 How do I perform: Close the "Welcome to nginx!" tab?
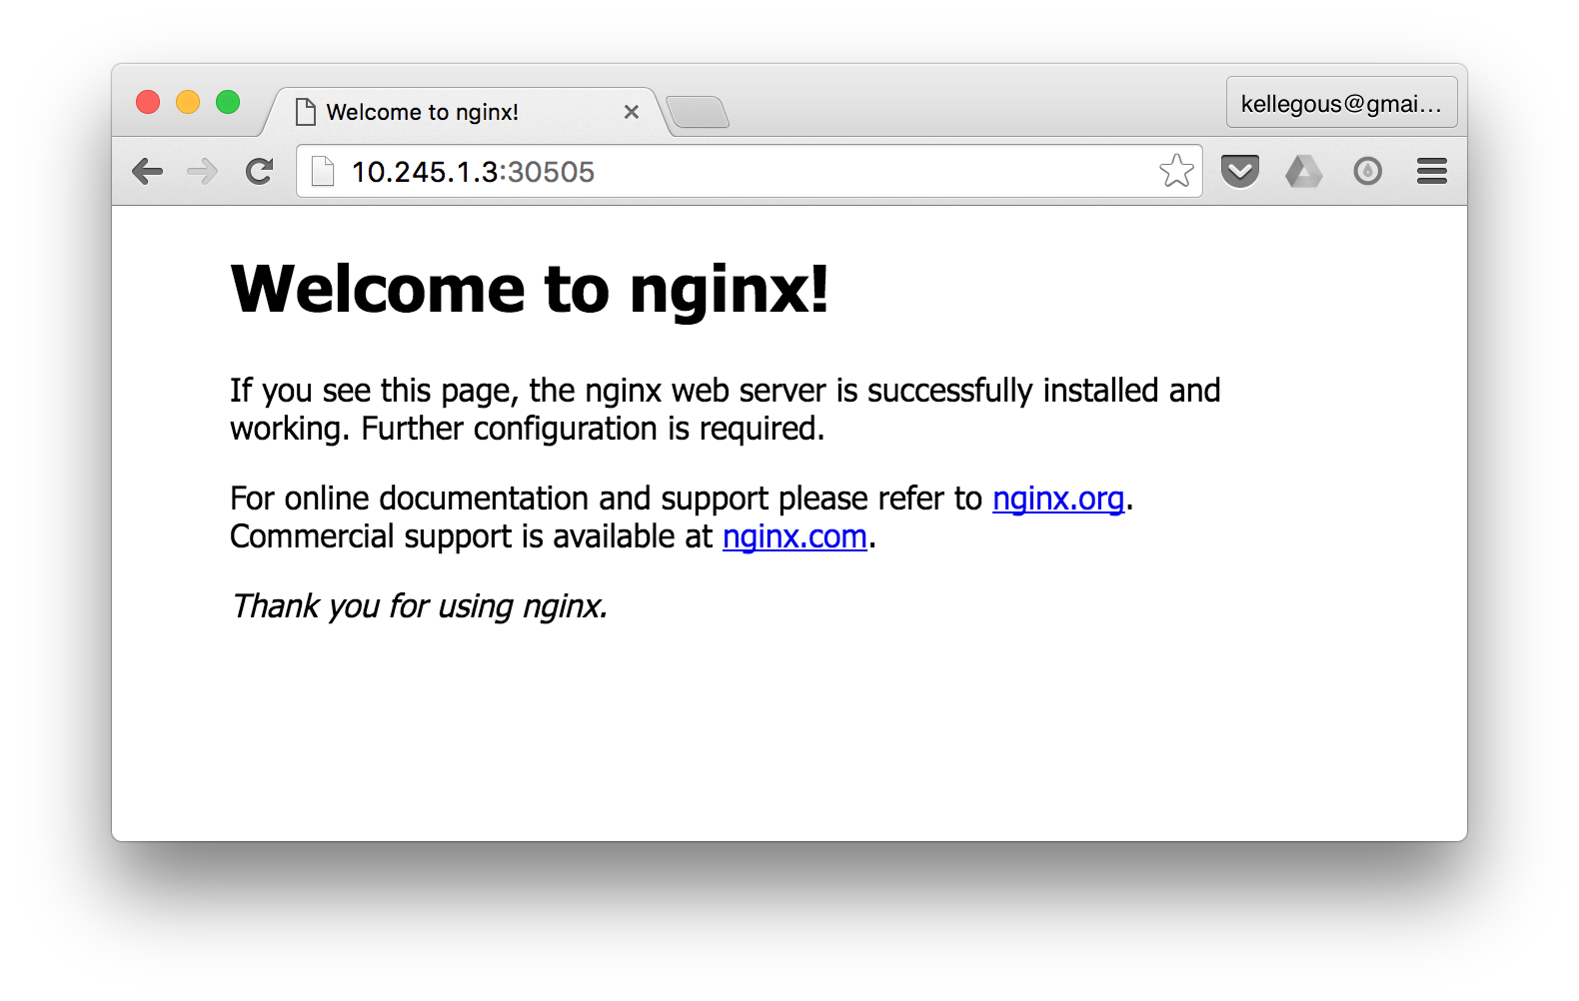point(631,112)
